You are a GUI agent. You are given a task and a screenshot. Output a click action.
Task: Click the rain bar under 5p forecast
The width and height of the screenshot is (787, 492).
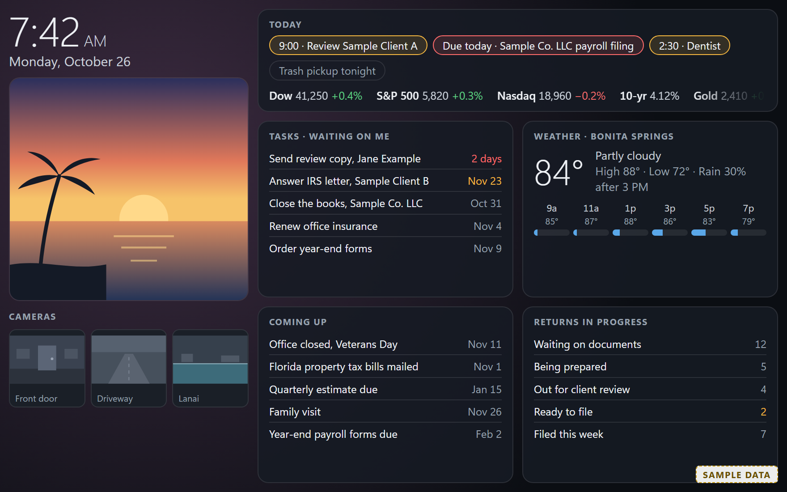click(x=709, y=233)
